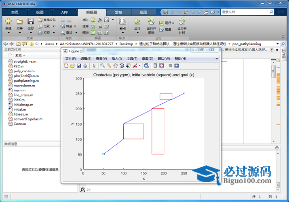Click Print Figure icon in Figure 1 toolbar
Viewport: 289px width, 202px height.
(85, 65)
